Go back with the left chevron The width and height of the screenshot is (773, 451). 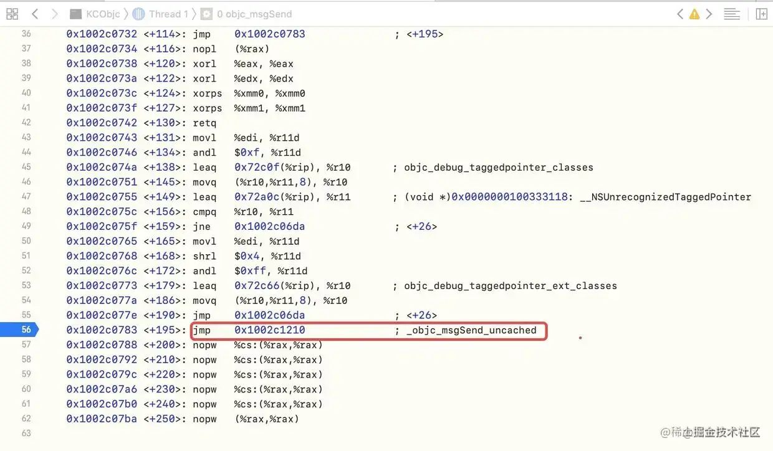tap(34, 14)
